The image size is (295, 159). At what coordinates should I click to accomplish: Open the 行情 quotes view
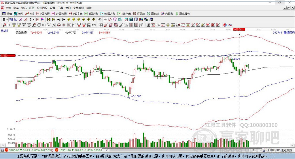(7, 14)
